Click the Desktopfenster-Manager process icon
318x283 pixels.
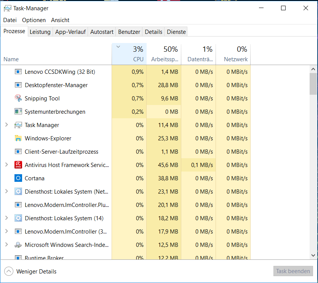[x=18, y=85]
